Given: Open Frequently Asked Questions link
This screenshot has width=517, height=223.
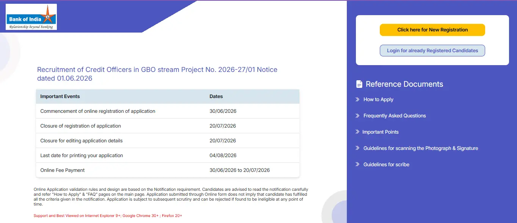Looking at the screenshot, I should (395, 115).
